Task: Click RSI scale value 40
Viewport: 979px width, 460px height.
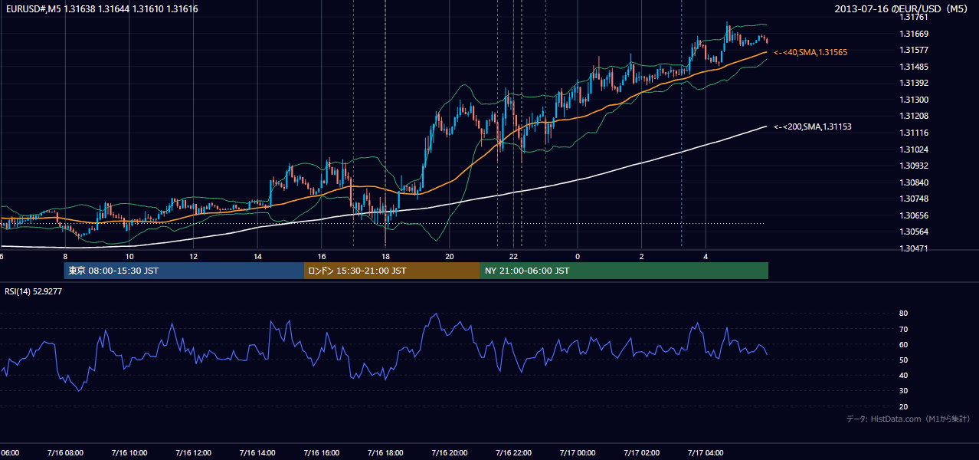Action: pyautogui.click(x=903, y=375)
